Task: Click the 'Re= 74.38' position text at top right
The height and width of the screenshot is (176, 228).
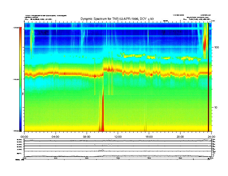Action: pos(197,19)
